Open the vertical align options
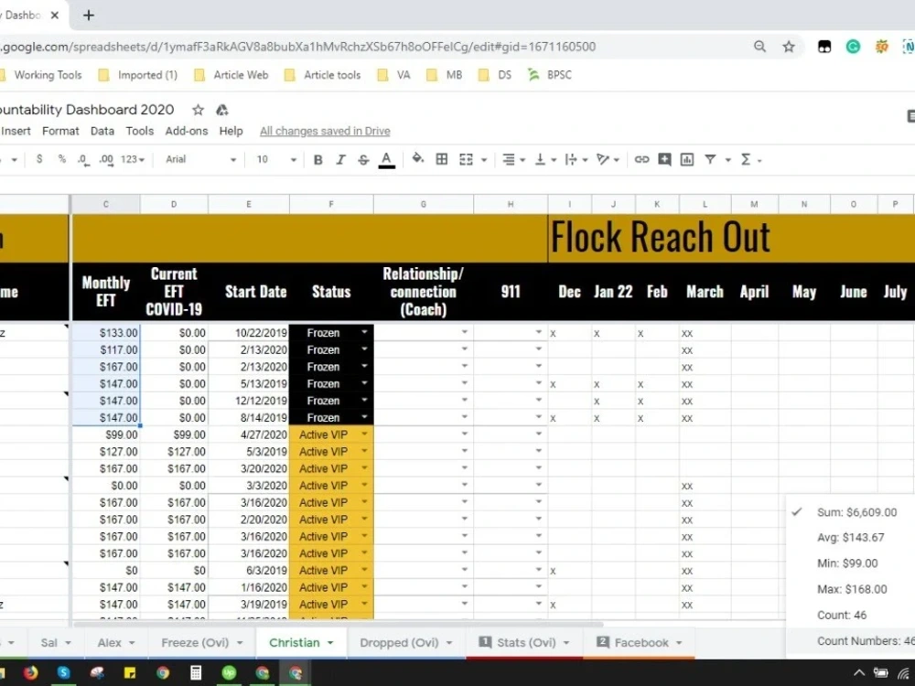Viewport: 915px width, 686px height. coord(545,160)
